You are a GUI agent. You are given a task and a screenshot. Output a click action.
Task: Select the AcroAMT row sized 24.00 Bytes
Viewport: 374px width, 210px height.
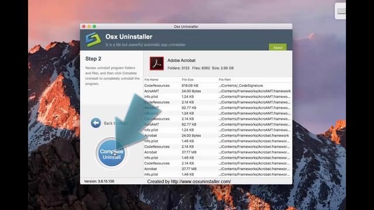point(217,91)
